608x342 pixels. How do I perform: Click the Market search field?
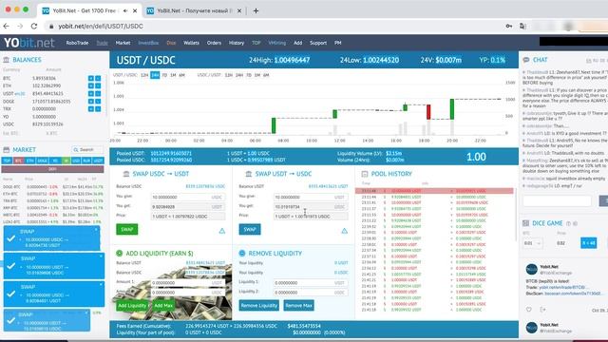87,150
